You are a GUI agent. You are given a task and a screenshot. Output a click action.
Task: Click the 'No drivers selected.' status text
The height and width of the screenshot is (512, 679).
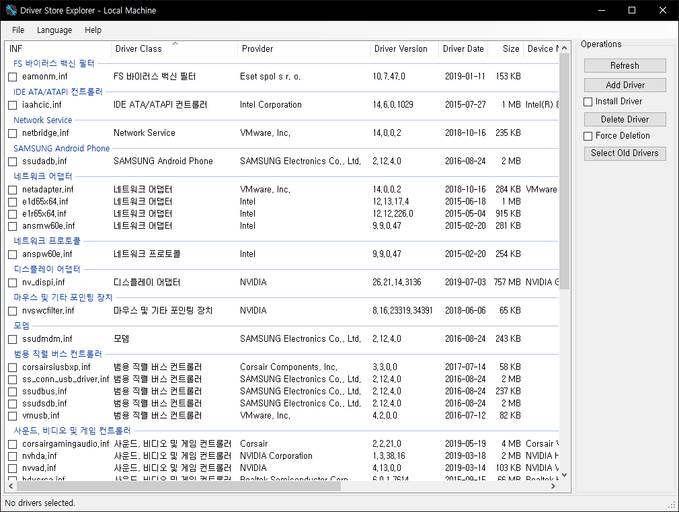tap(40, 503)
